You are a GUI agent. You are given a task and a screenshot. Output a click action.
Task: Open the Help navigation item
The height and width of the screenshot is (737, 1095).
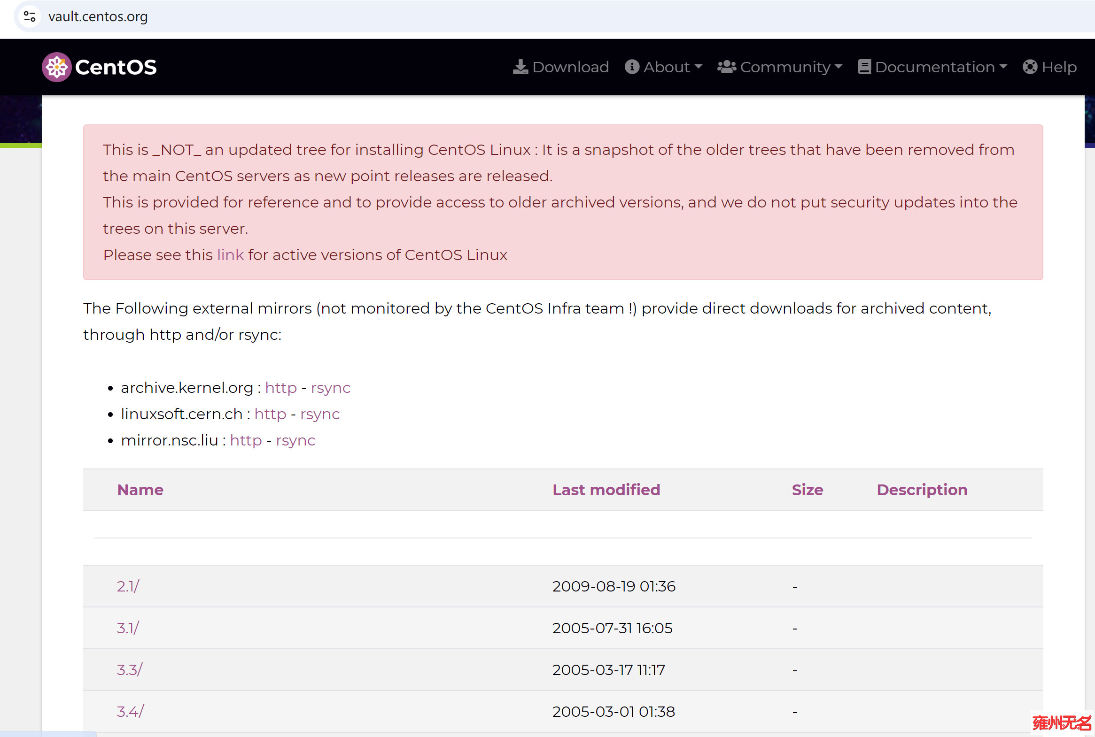coord(1049,67)
